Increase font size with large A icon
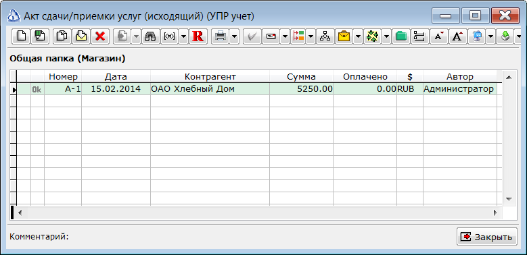527x255 pixels. (x=457, y=36)
